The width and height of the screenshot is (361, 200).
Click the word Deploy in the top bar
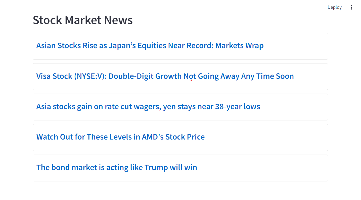click(334, 7)
